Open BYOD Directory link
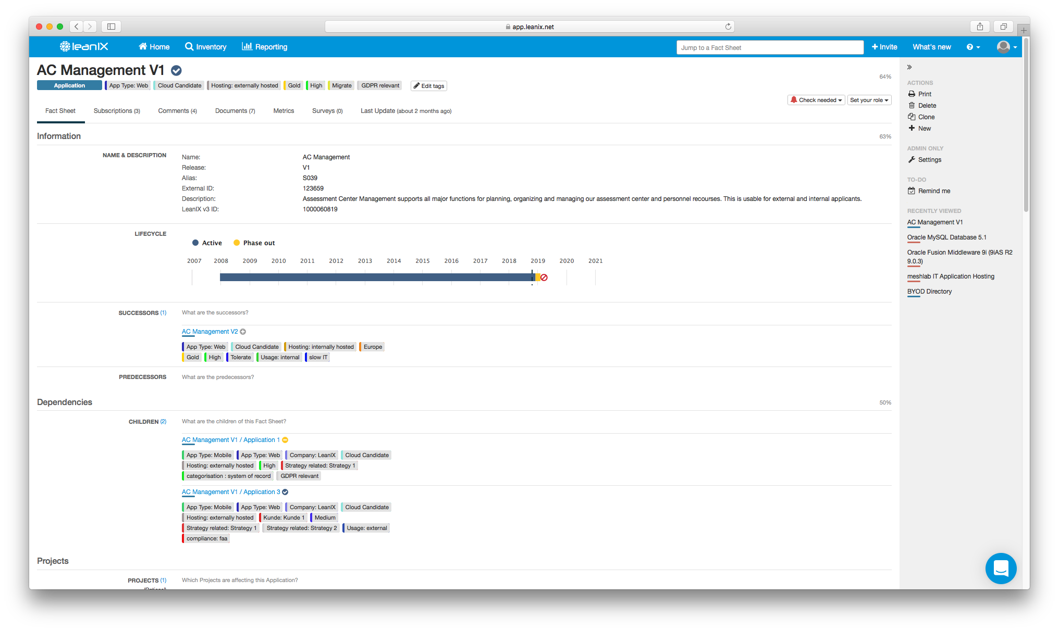Screen dimensions: 1059x631 click(x=929, y=292)
